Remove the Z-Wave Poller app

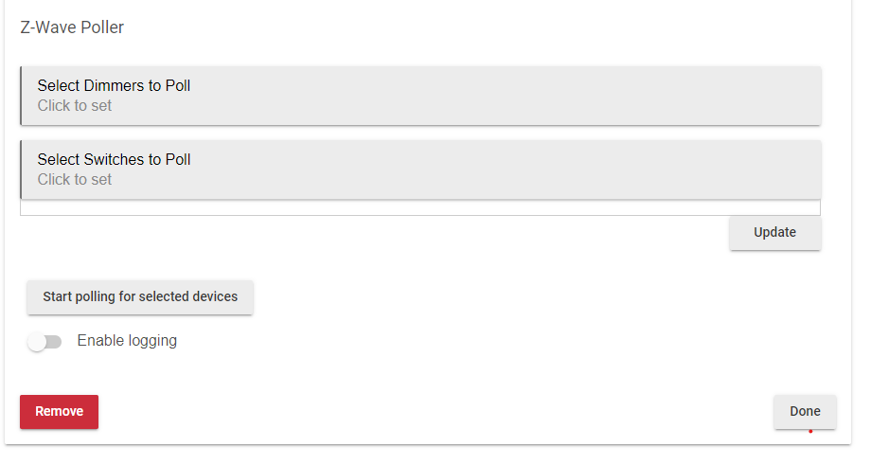pyautogui.click(x=59, y=412)
